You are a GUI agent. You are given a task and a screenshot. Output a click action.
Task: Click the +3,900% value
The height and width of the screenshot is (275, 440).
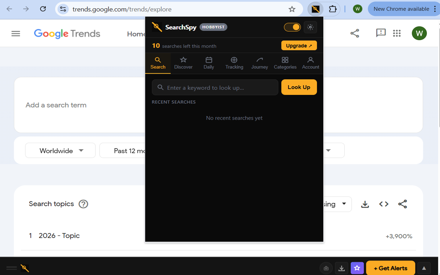(x=399, y=236)
